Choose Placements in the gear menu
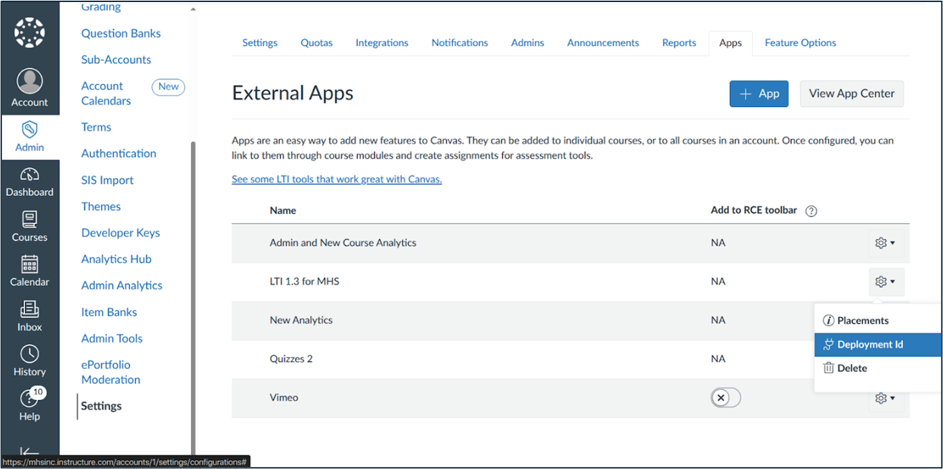 [862, 321]
